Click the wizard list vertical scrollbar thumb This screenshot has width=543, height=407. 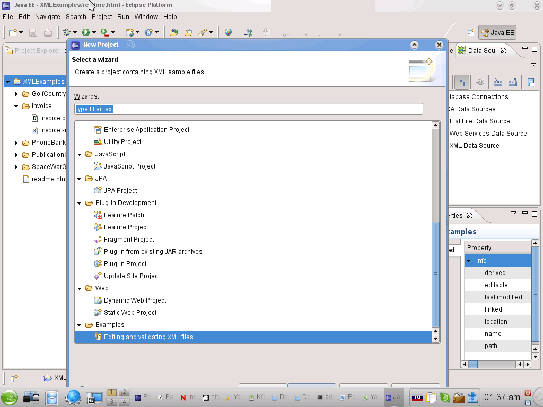coord(436,274)
